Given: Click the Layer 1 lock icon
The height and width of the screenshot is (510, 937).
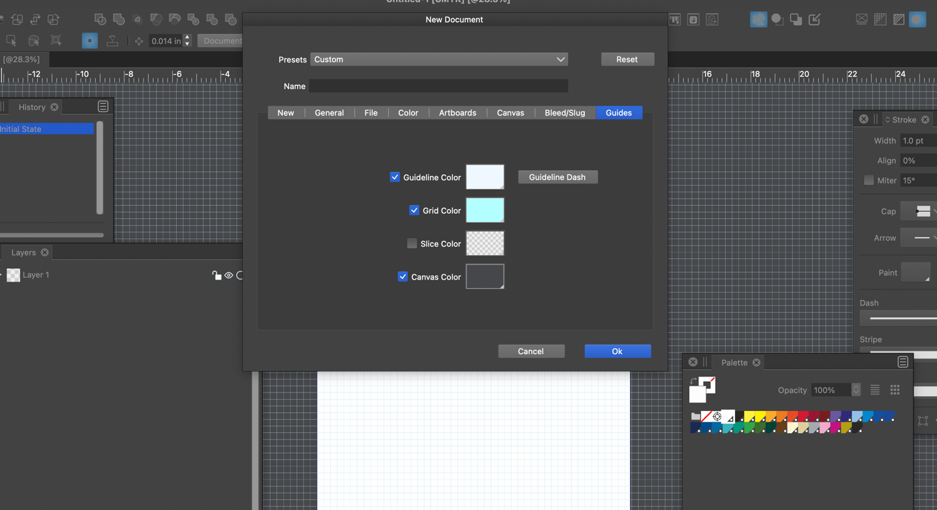Looking at the screenshot, I should (x=216, y=275).
